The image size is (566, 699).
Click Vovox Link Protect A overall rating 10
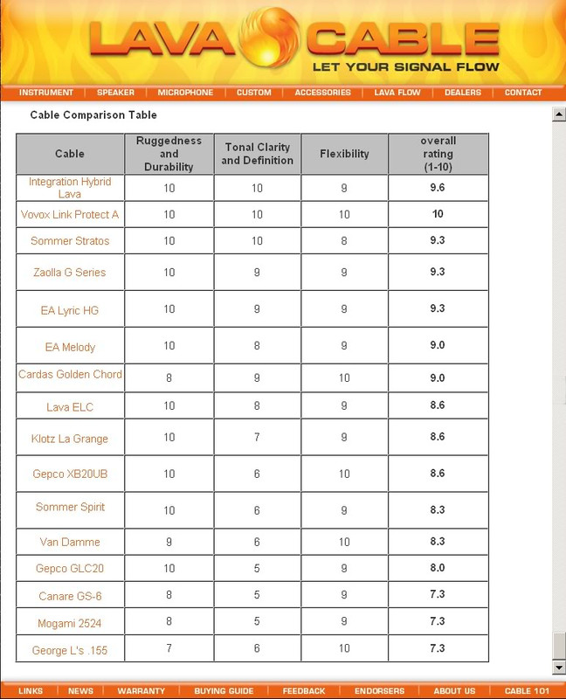438,214
